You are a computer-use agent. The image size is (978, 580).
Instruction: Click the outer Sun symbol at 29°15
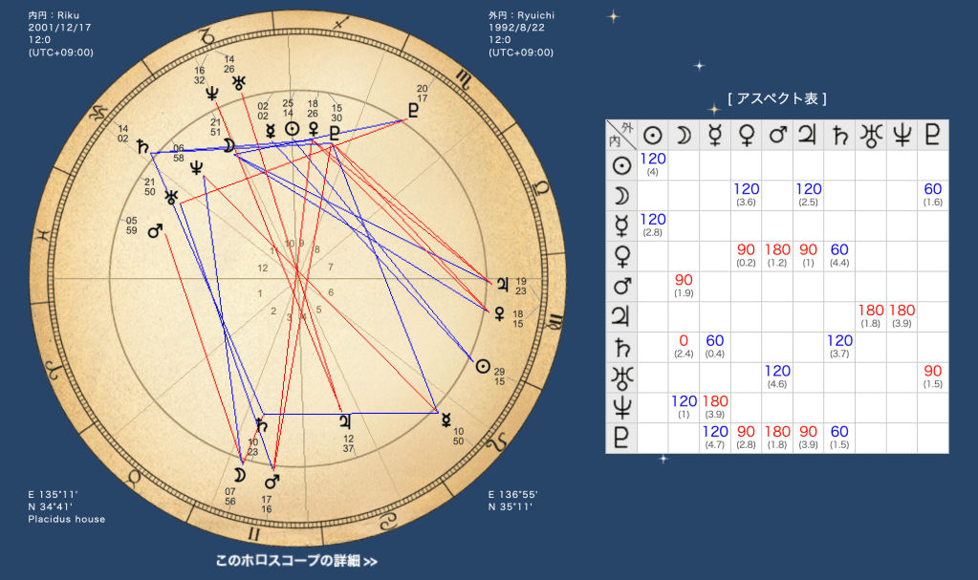[x=483, y=366]
